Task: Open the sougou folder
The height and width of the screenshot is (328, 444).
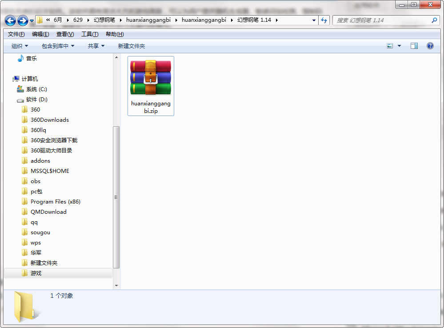Action: pos(40,232)
